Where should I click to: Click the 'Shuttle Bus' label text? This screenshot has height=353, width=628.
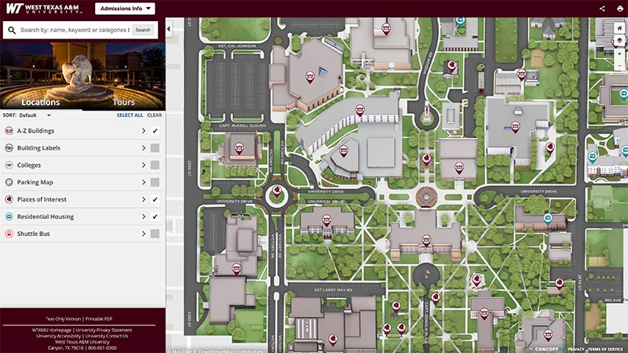pos(33,234)
